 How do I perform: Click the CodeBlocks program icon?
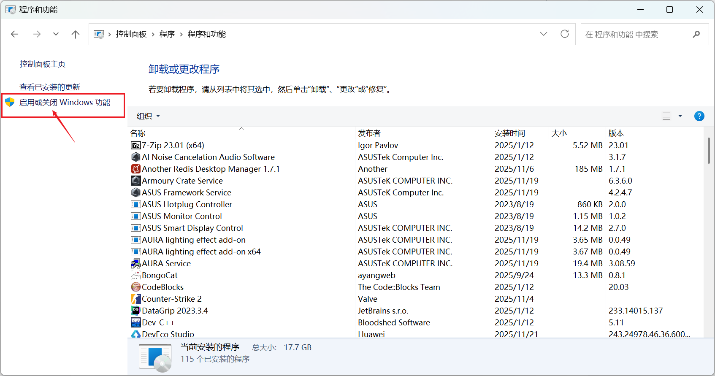tap(135, 287)
